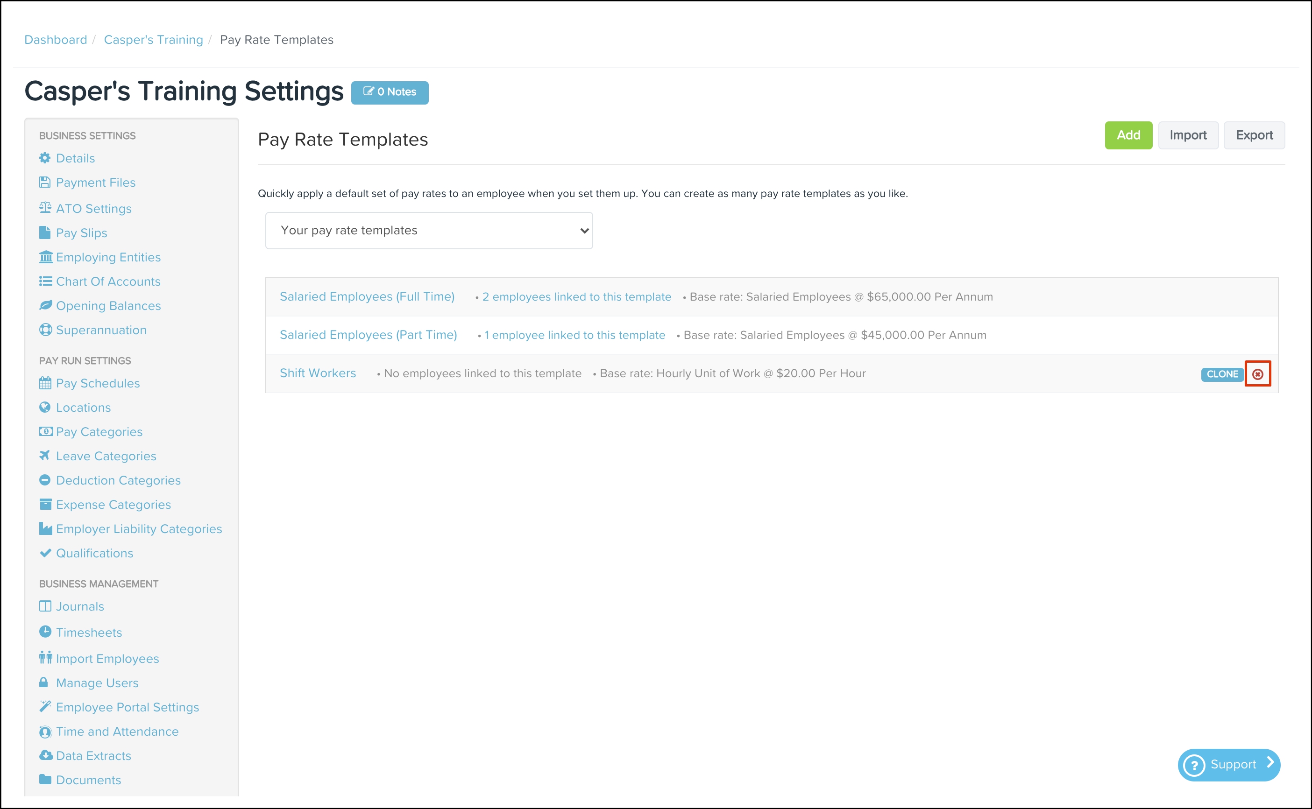
Task: Open Salaried Employees (Full Time) template
Action: pos(367,296)
